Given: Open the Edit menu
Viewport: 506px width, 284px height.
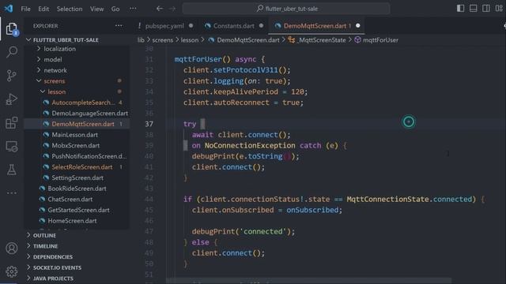Looking at the screenshot, I should [x=43, y=9].
